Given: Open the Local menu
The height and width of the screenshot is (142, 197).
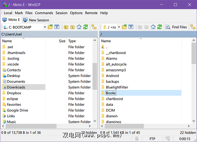Looking at the screenshot, I should pyautogui.click(x=8, y=13).
